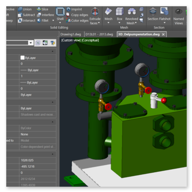Click the Extrude faces icon
This screenshot has height=192, width=192.
click(95, 12)
